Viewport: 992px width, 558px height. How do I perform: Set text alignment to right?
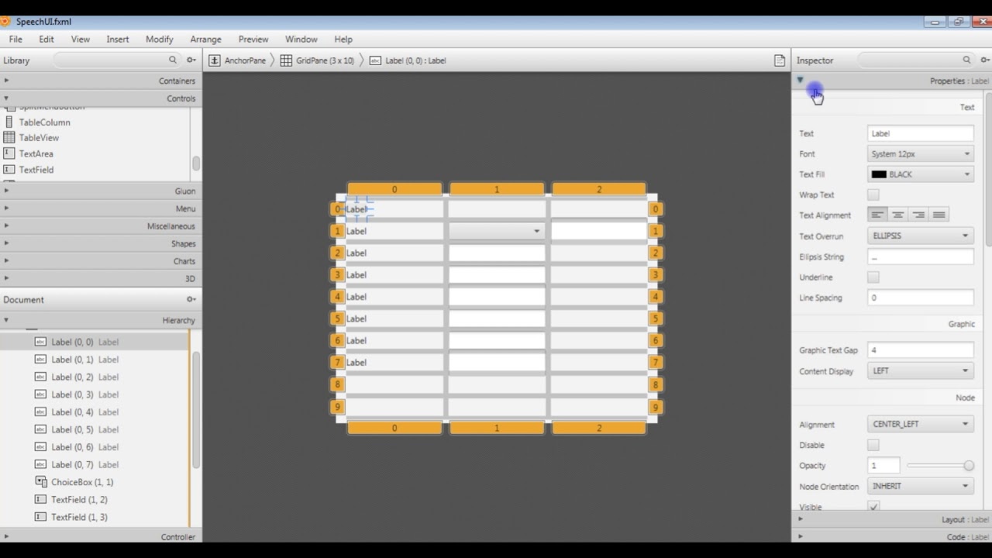coord(918,215)
